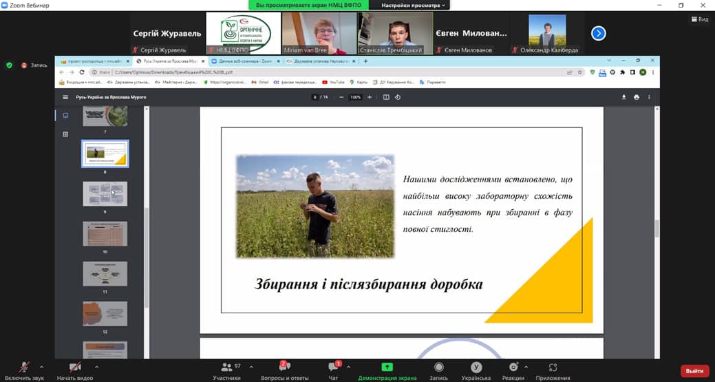
Task: Click the PDF page number field
Action: coord(314,97)
